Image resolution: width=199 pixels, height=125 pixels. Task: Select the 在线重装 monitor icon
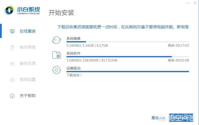[12, 31]
